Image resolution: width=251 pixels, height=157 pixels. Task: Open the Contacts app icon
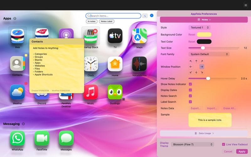[17, 64]
